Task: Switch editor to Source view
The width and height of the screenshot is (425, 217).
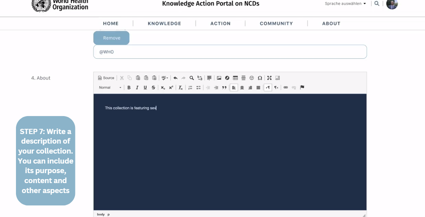Action: coord(106,78)
